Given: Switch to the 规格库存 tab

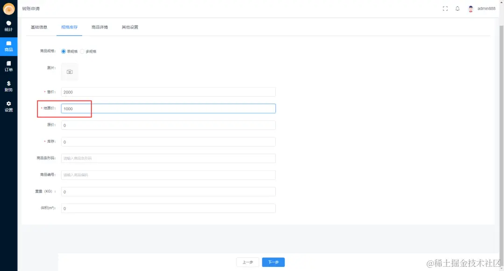Looking at the screenshot, I should click(x=70, y=27).
